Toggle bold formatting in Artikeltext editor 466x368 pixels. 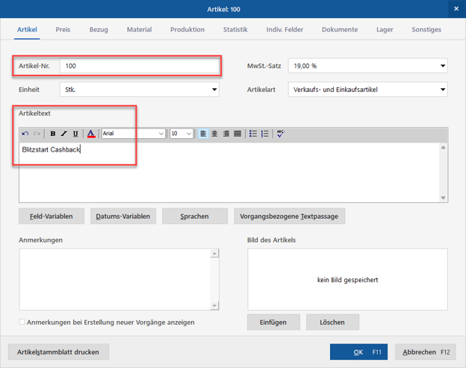point(52,134)
